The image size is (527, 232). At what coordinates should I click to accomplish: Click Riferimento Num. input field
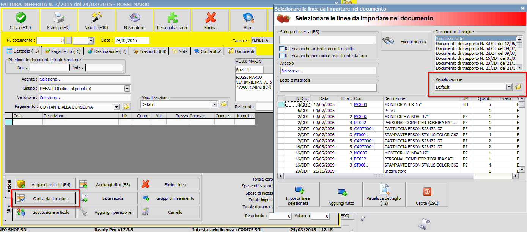(x=50, y=67)
